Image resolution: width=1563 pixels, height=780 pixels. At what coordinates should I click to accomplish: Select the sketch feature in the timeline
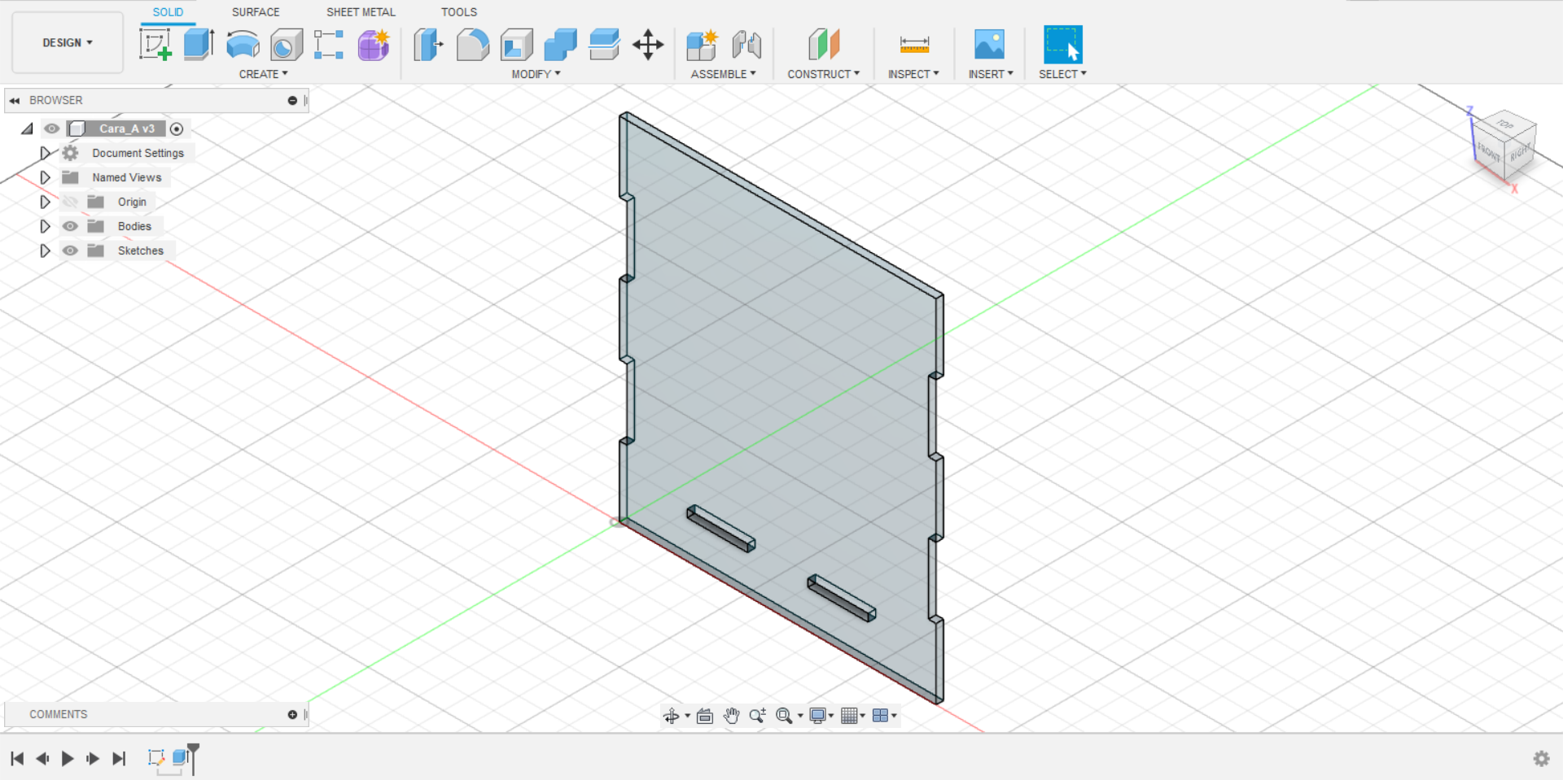pyautogui.click(x=156, y=757)
